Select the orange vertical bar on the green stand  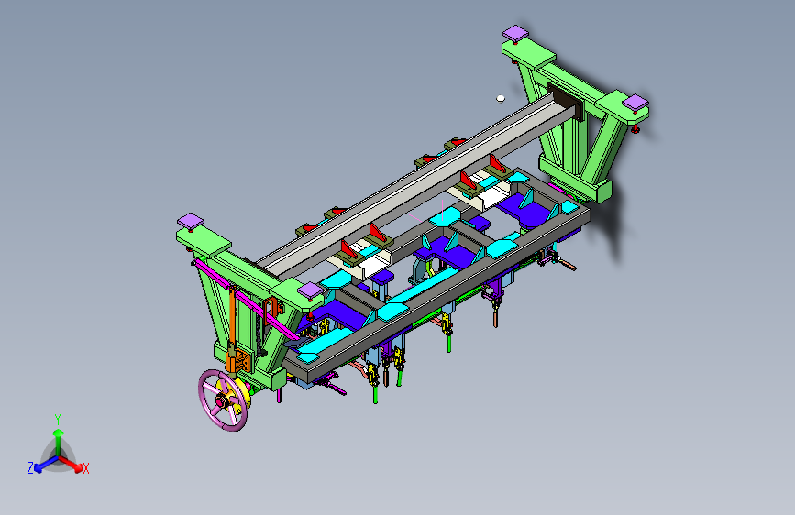click(x=232, y=317)
